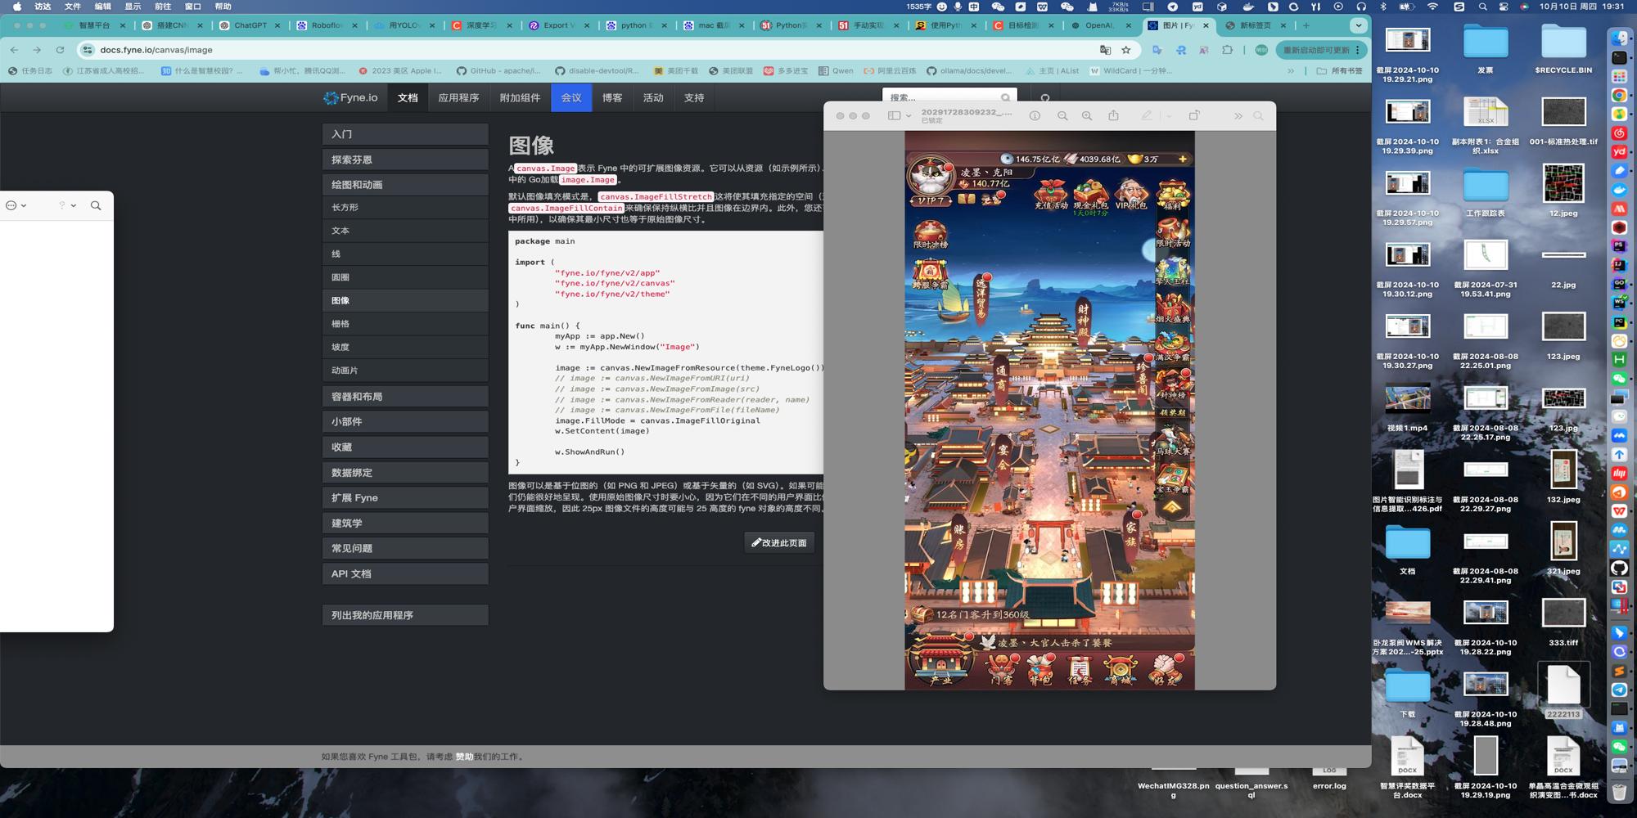Open the Trash in the Dock
This screenshot has height=818, width=1637.
(x=1619, y=792)
